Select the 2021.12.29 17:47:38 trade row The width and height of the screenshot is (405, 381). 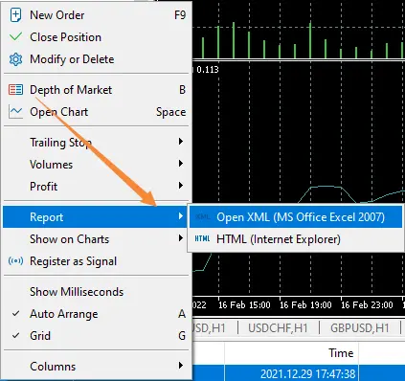[x=299, y=373]
